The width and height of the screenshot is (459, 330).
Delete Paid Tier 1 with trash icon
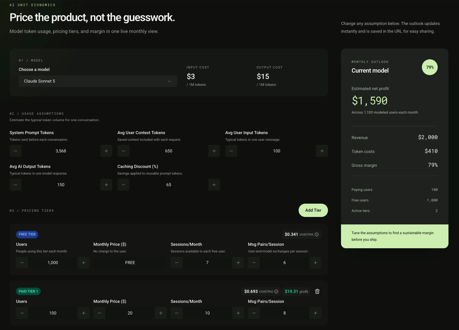pos(317,291)
